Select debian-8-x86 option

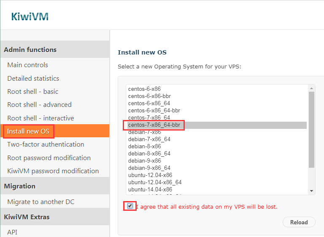216,147
